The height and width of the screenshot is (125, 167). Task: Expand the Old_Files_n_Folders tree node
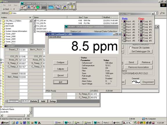[1, 21]
